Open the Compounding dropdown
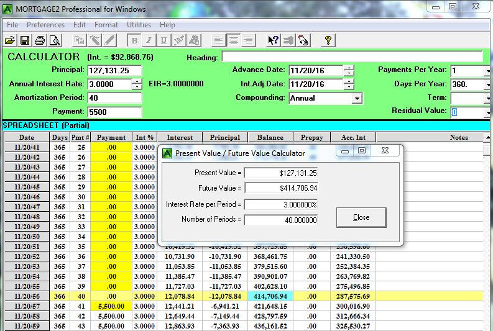The width and height of the screenshot is (493, 331). (x=357, y=98)
